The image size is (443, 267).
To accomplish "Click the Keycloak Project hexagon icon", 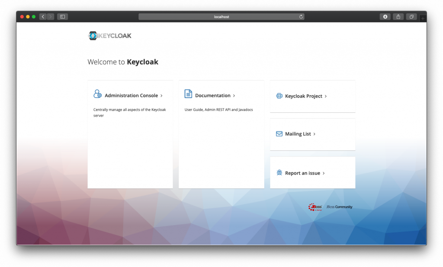I will 279,96.
